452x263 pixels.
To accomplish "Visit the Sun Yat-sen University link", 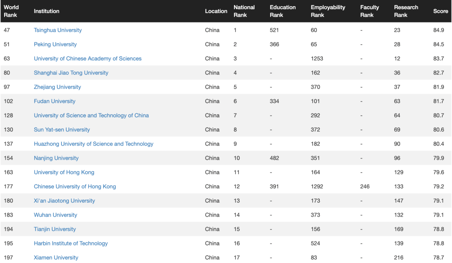I will (62, 130).
